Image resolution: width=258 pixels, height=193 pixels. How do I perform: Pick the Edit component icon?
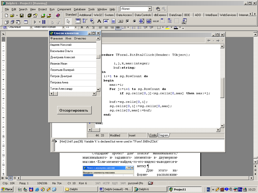coord(106,21)
